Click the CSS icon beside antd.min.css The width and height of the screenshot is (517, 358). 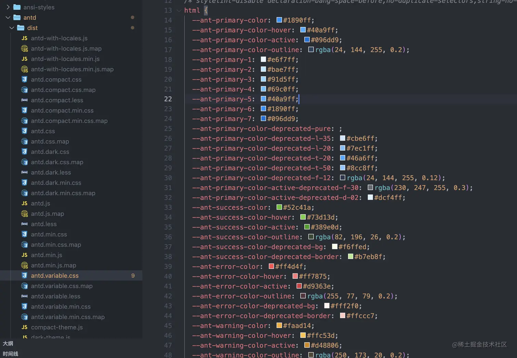24,234
